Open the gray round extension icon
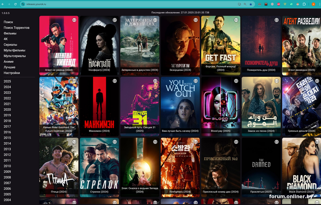321x205 pixels. (272, 4)
